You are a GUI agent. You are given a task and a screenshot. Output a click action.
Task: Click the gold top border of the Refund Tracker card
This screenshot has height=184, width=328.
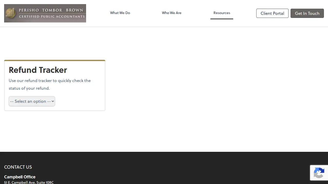coord(55,60)
